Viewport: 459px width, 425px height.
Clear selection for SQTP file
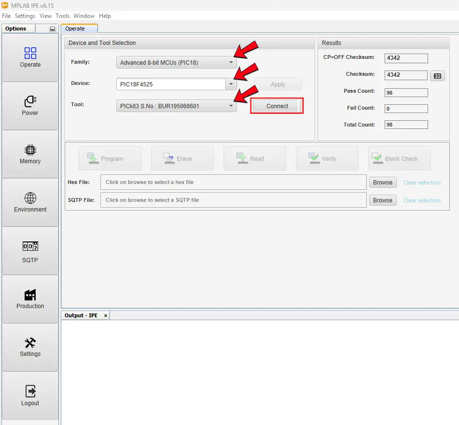coord(422,200)
